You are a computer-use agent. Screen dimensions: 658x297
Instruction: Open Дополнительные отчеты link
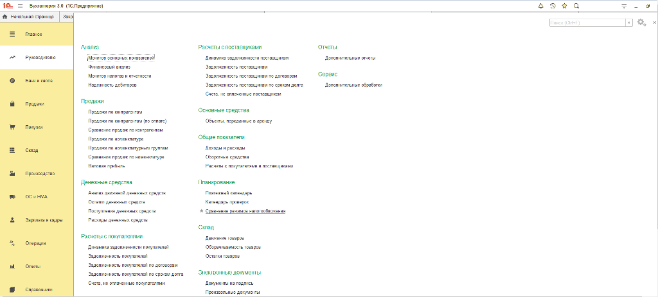point(350,58)
